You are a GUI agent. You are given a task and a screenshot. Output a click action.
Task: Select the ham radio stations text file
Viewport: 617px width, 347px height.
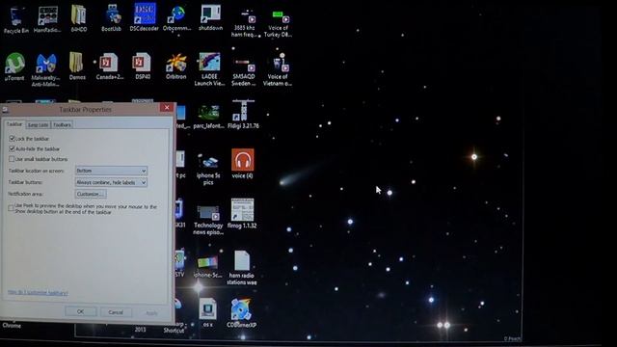242,268
